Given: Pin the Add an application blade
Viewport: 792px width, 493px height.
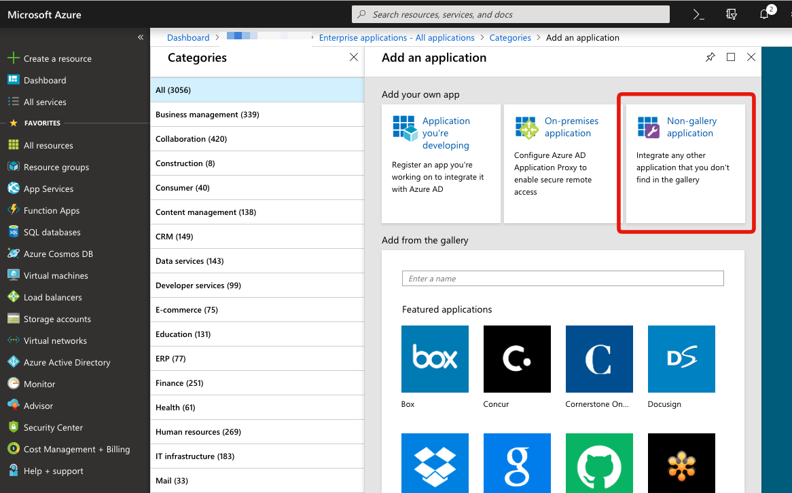Looking at the screenshot, I should (710, 57).
